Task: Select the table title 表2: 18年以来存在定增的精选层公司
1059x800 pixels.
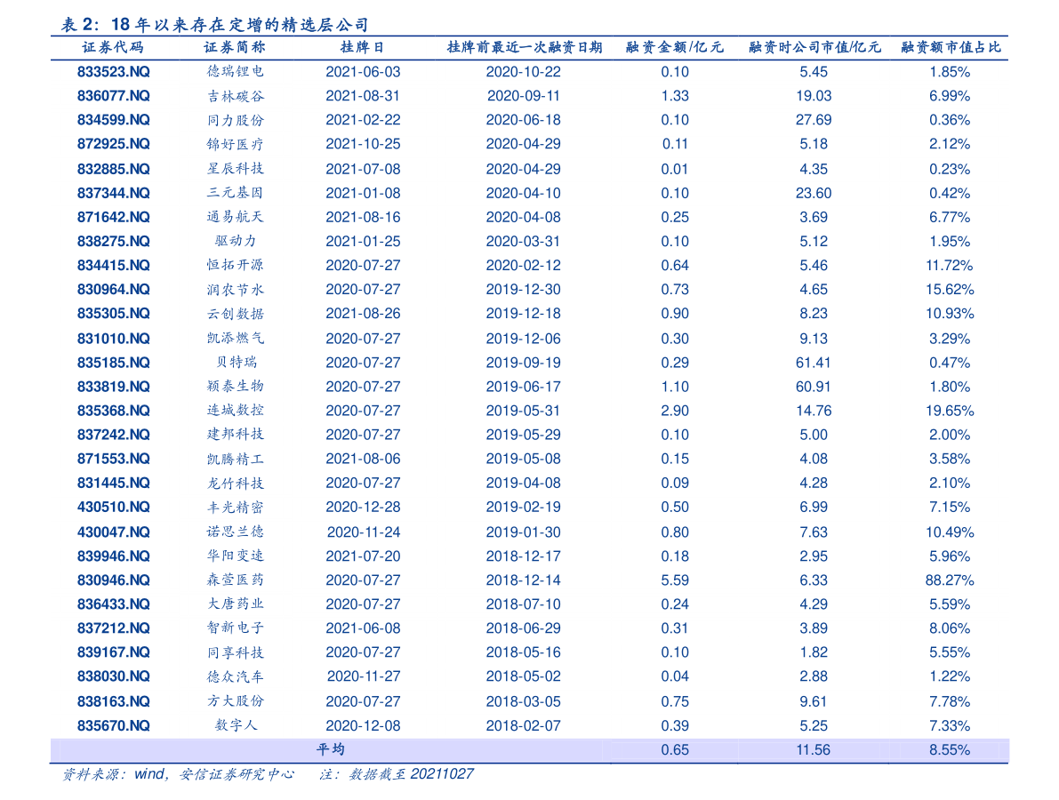Action: 215,25
